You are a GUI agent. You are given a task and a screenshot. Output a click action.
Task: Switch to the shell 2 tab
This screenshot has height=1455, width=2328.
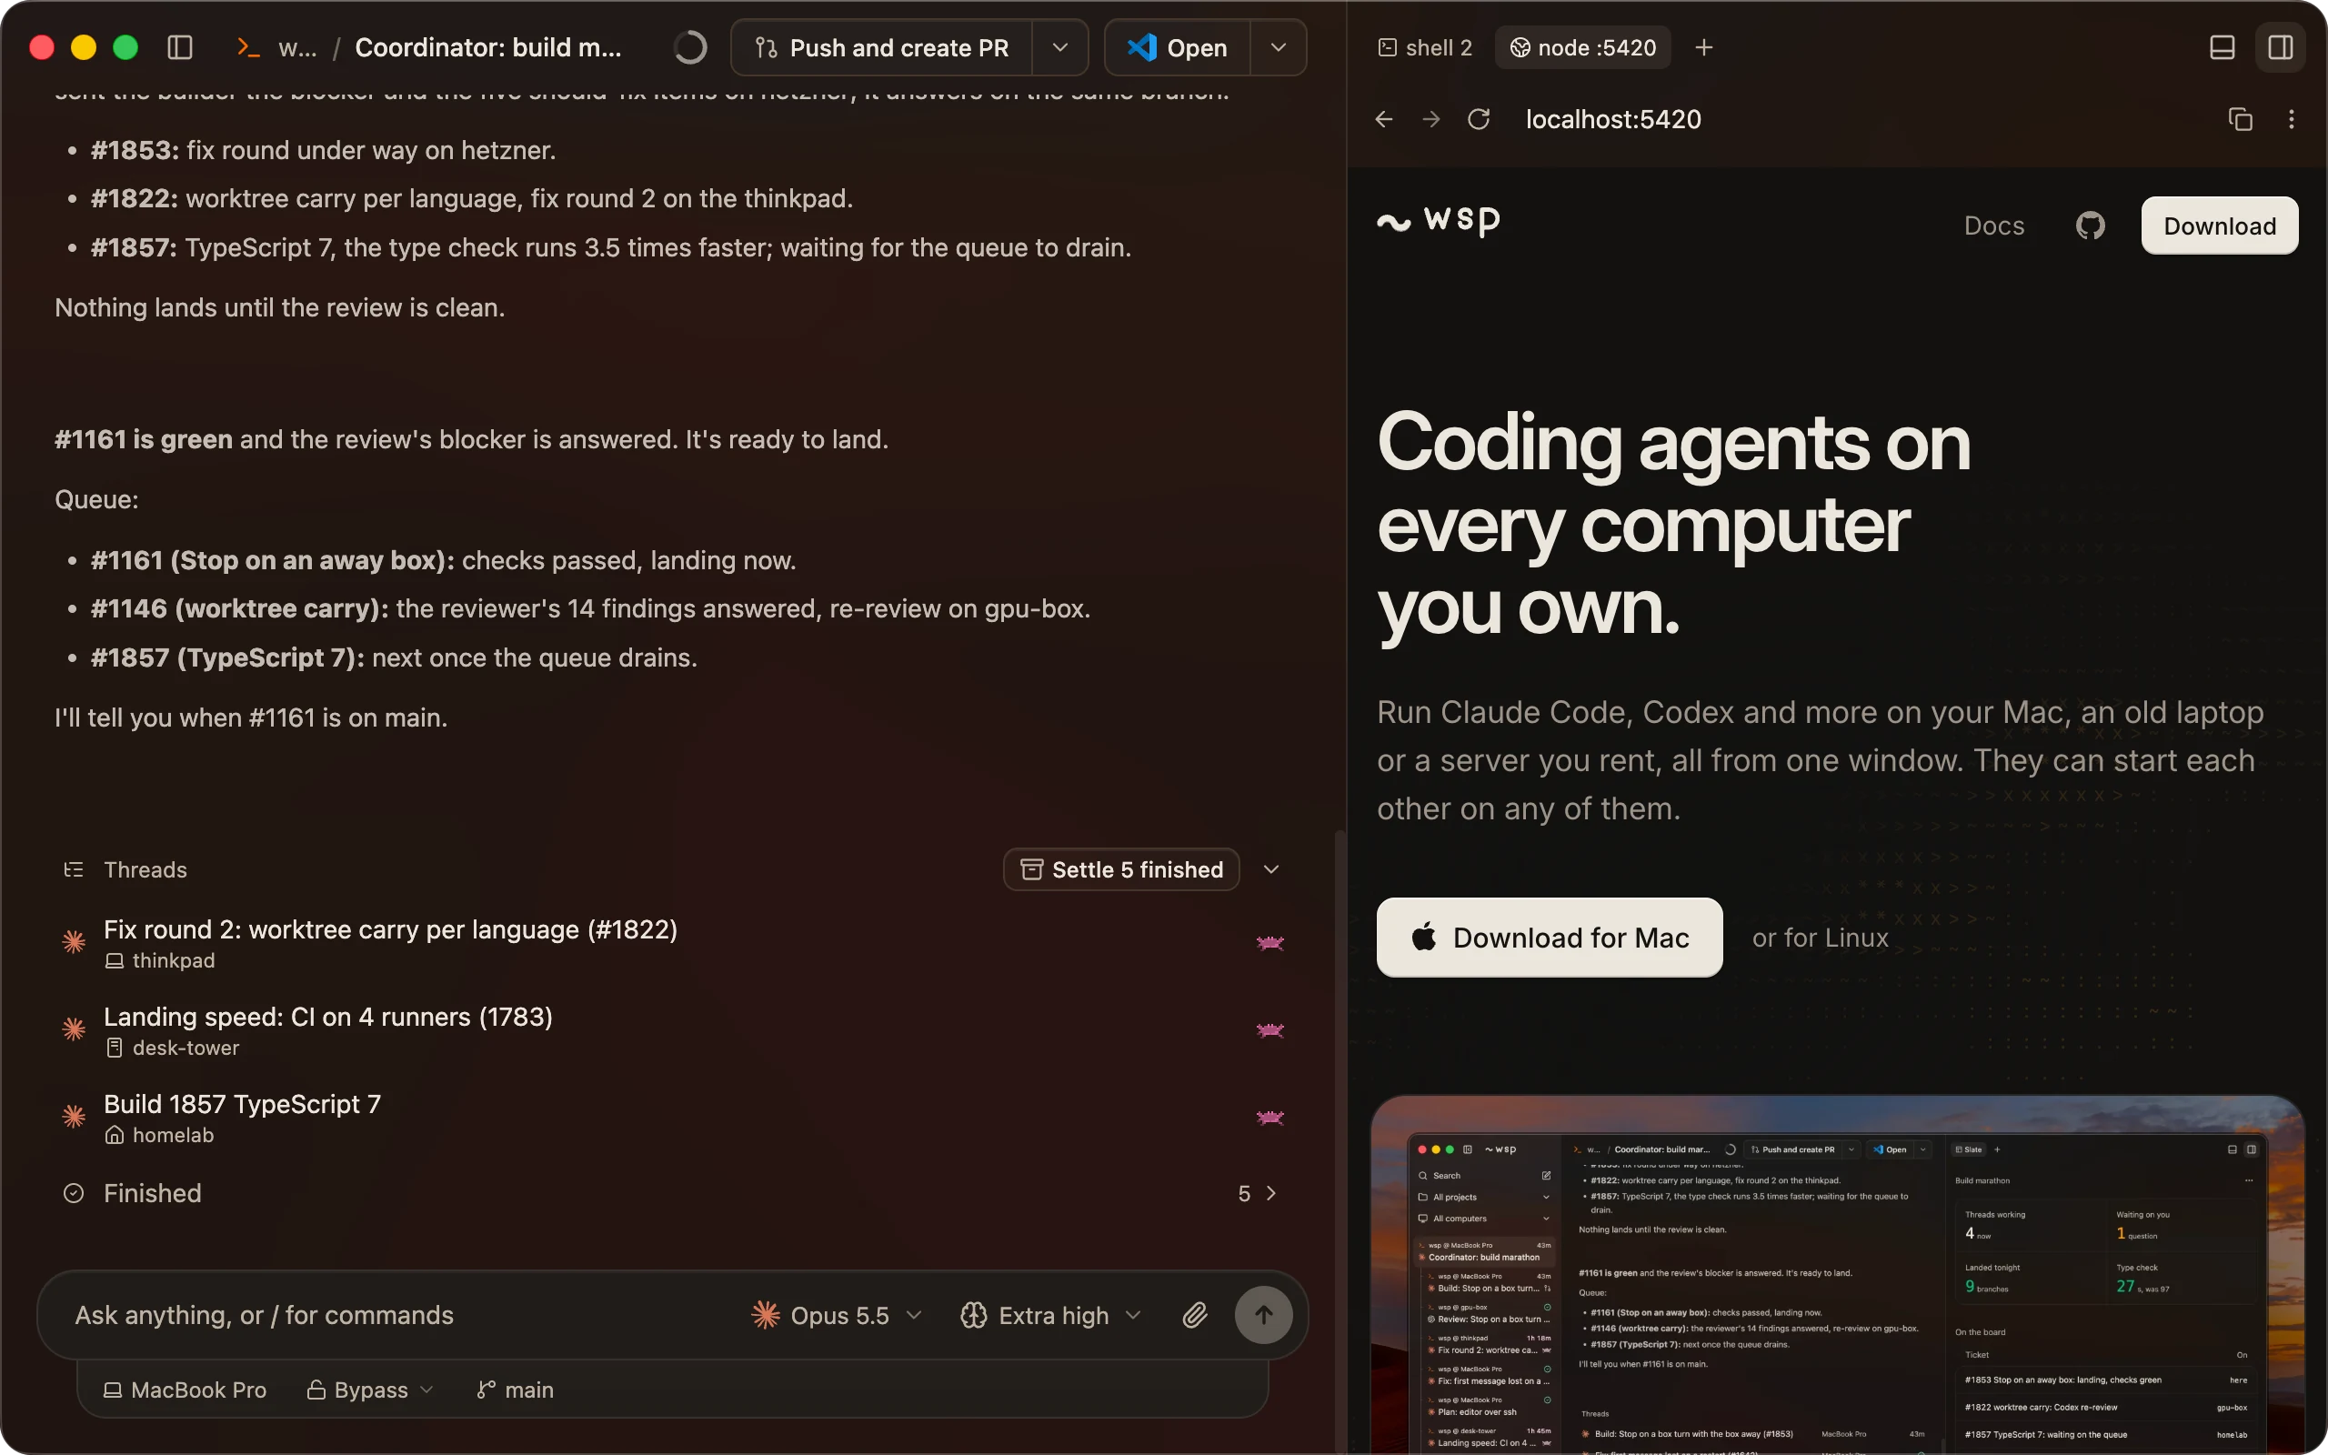[1425, 47]
